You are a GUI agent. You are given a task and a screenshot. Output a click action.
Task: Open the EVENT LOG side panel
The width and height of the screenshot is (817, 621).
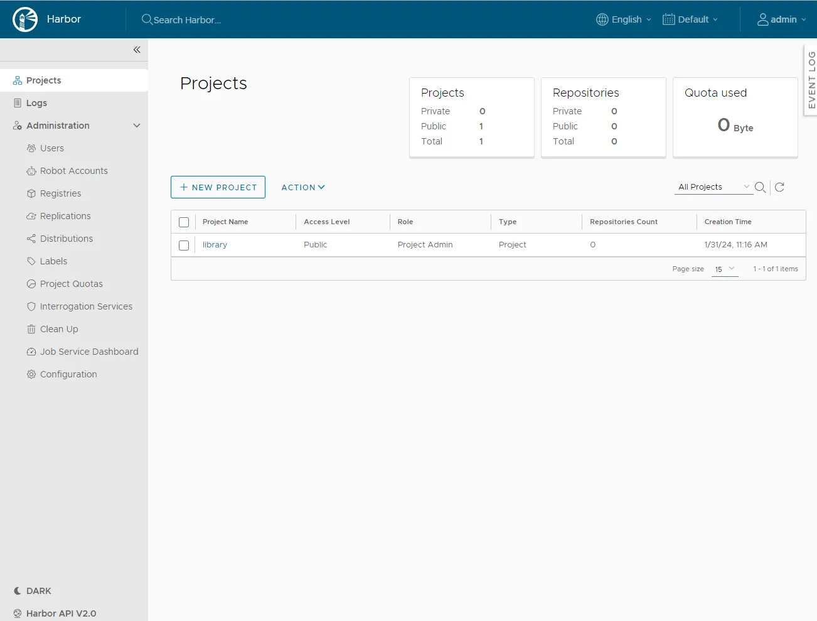tap(811, 80)
